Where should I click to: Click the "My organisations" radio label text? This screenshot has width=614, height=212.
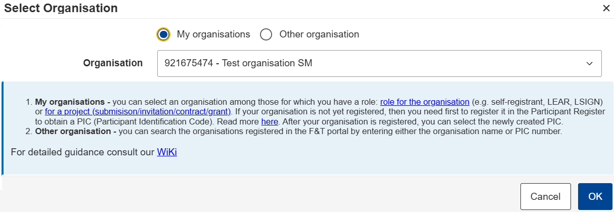coord(213,34)
